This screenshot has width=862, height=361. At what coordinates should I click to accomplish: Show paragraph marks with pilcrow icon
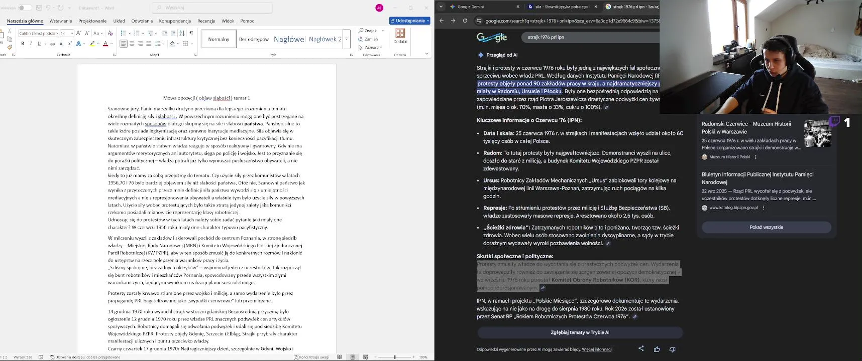pos(191,33)
